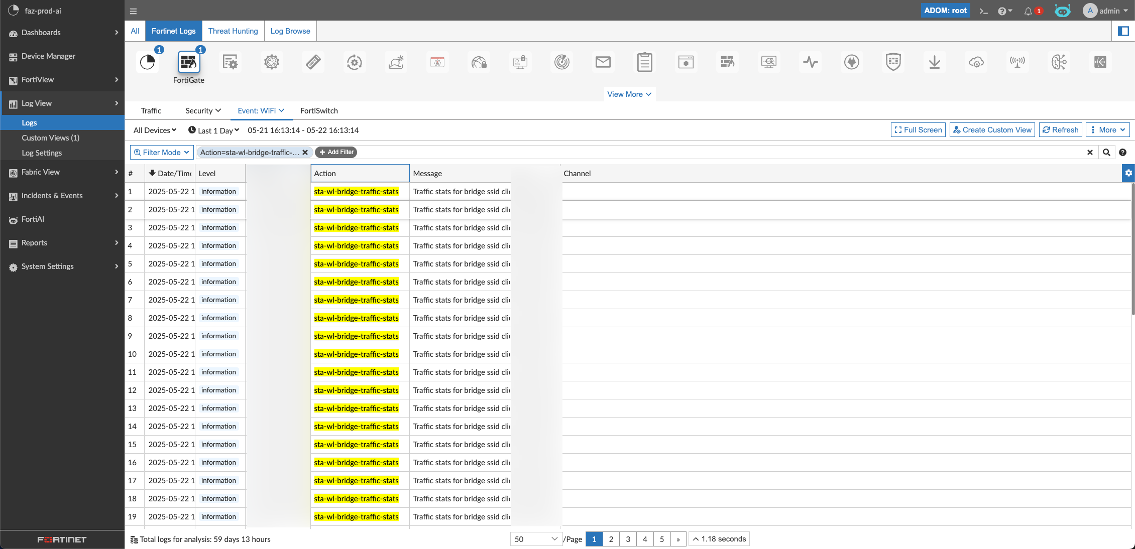Toggle the sidebar hamburger menu

pyautogui.click(x=133, y=11)
